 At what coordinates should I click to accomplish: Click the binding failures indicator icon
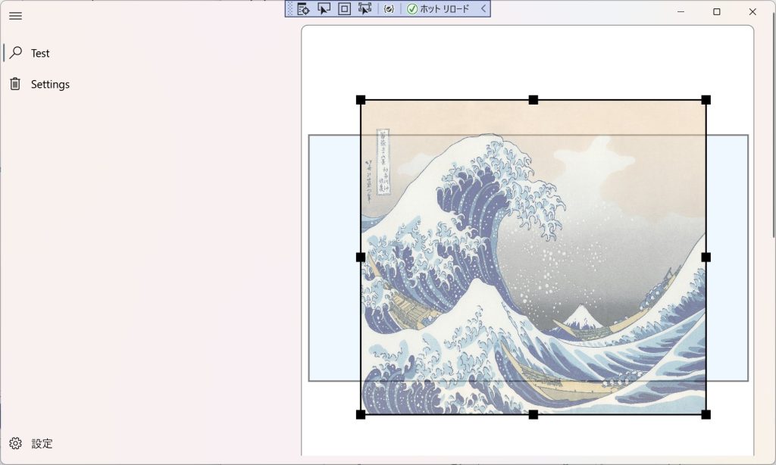[x=389, y=8]
